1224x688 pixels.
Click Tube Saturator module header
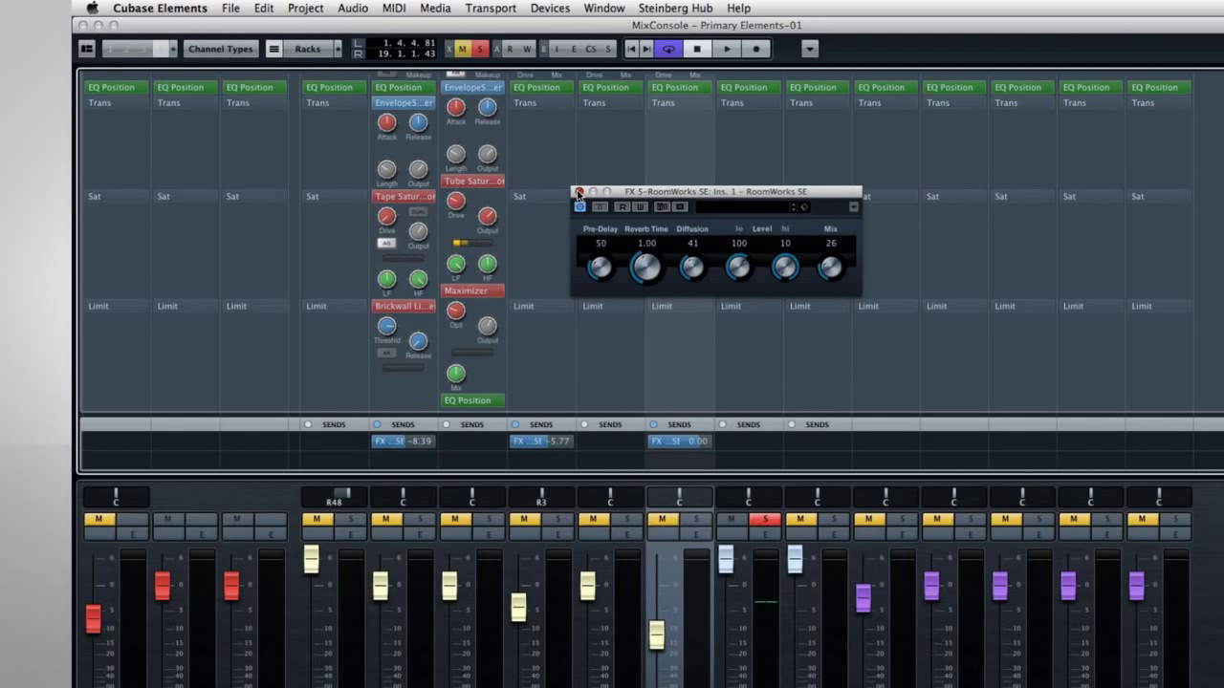click(x=472, y=181)
